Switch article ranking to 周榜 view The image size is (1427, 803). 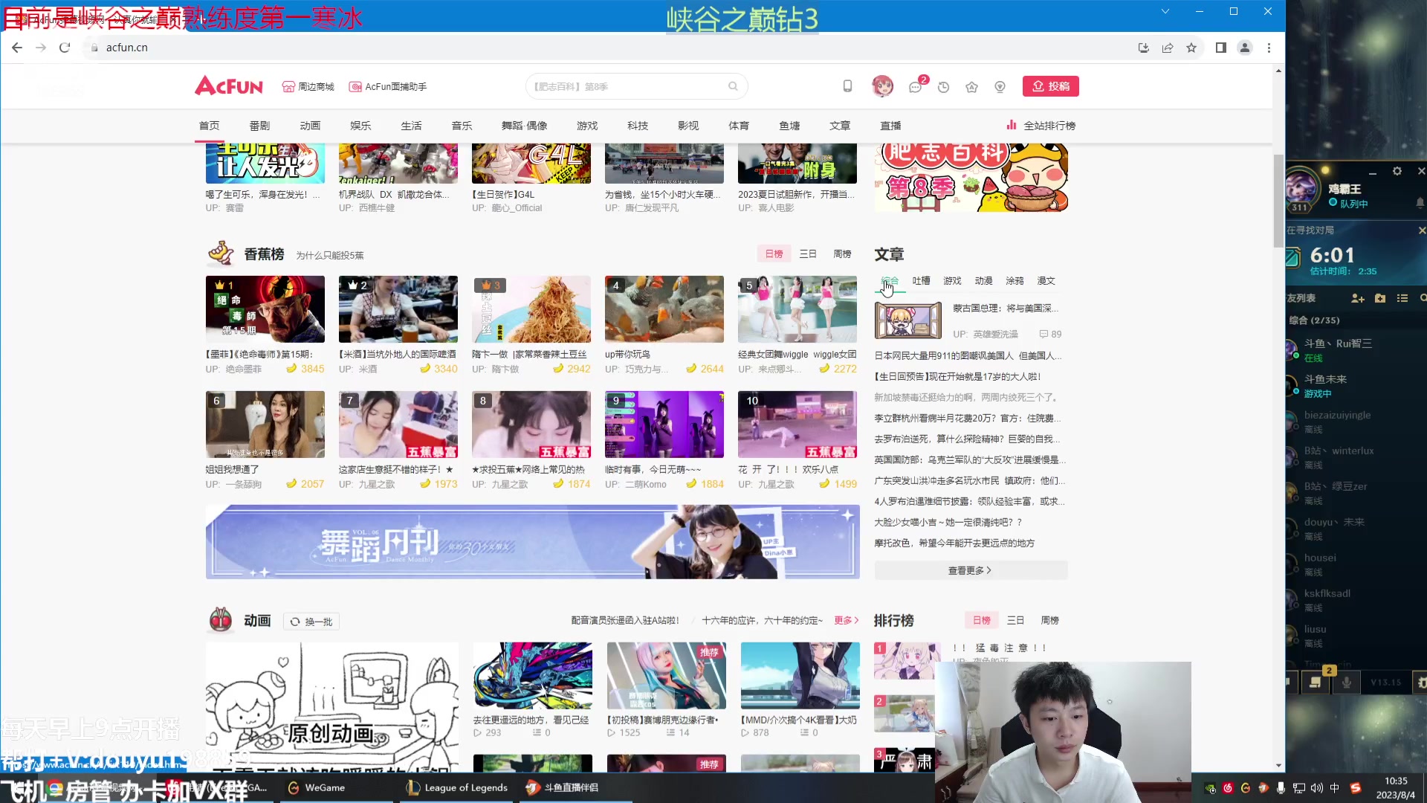[1050, 619]
